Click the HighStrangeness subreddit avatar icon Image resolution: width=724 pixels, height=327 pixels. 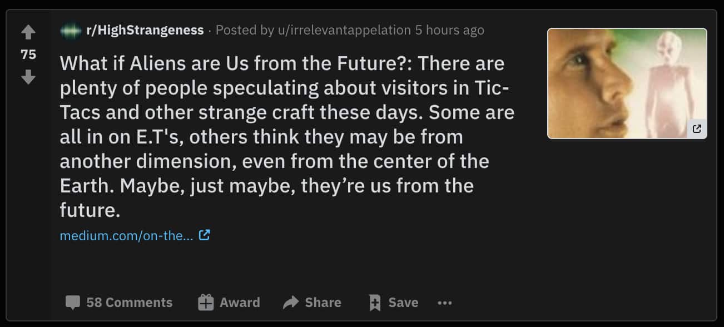(x=71, y=31)
